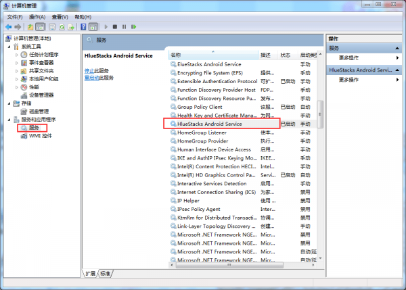Click the Up one level folder icon
This screenshot has height=290, width=406.
[30, 27]
